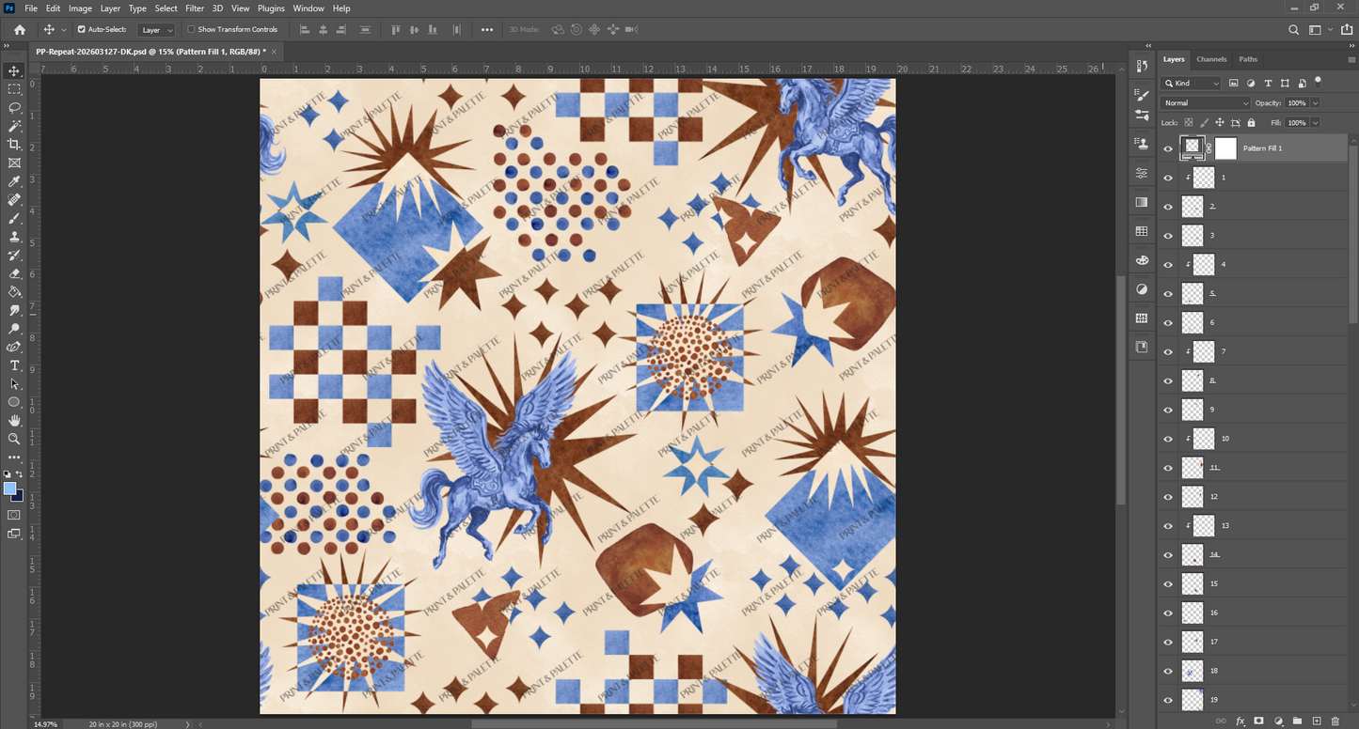The image size is (1359, 729).
Task: Switch to the Channels tab
Action: pyautogui.click(x=1211, y=59)
